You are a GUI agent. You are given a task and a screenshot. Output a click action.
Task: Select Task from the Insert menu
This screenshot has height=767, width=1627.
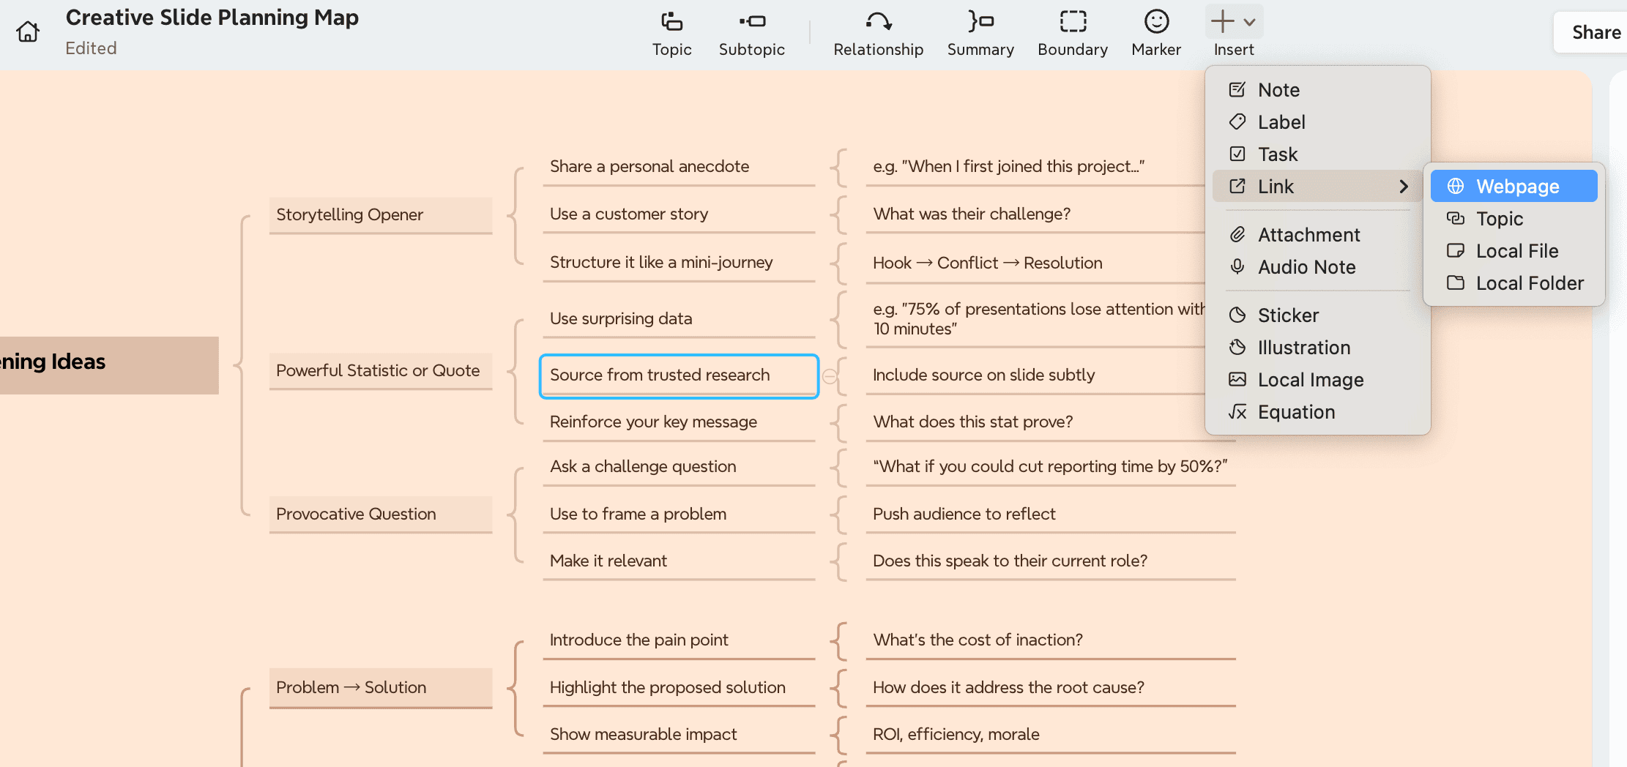click(x=1278, y=154)
